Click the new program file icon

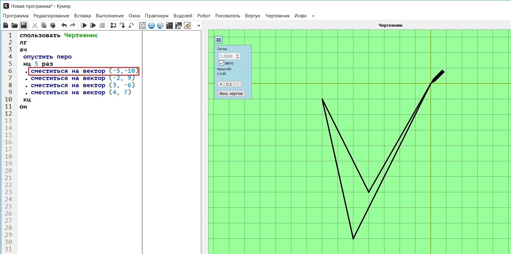pyautogui.click(x=6, y=25)
